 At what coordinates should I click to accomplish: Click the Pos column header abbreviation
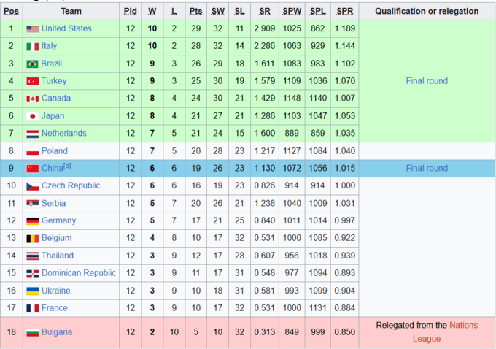pyautogui.click(x=11, y=12)
